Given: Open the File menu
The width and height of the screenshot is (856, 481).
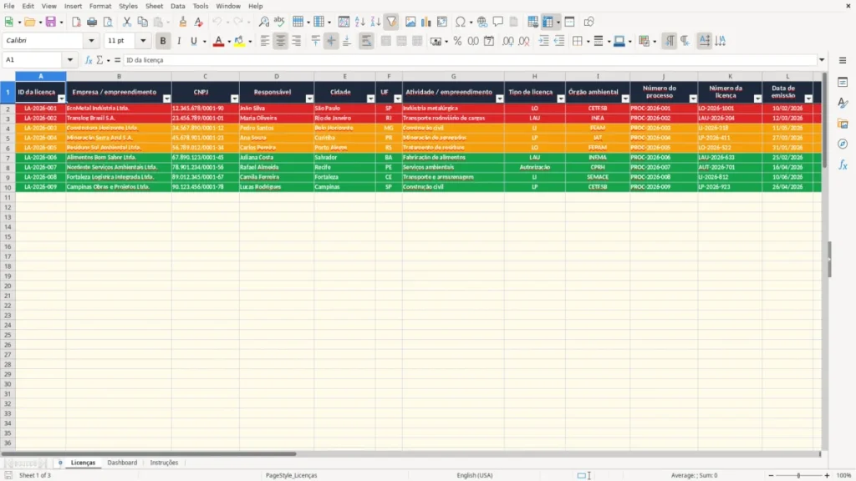Looking at the screenshot, I should (x=9, y=6).
